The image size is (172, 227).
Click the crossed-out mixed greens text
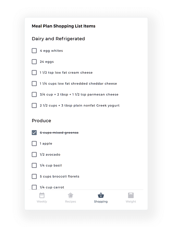click(x=59, y=132)
